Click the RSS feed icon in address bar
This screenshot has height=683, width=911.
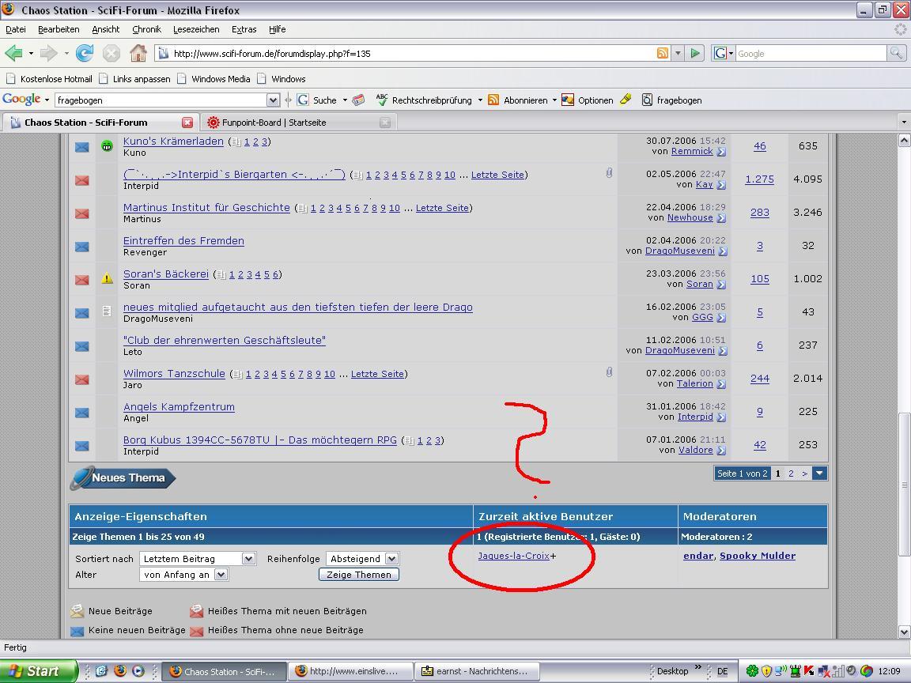click(663, 53)
